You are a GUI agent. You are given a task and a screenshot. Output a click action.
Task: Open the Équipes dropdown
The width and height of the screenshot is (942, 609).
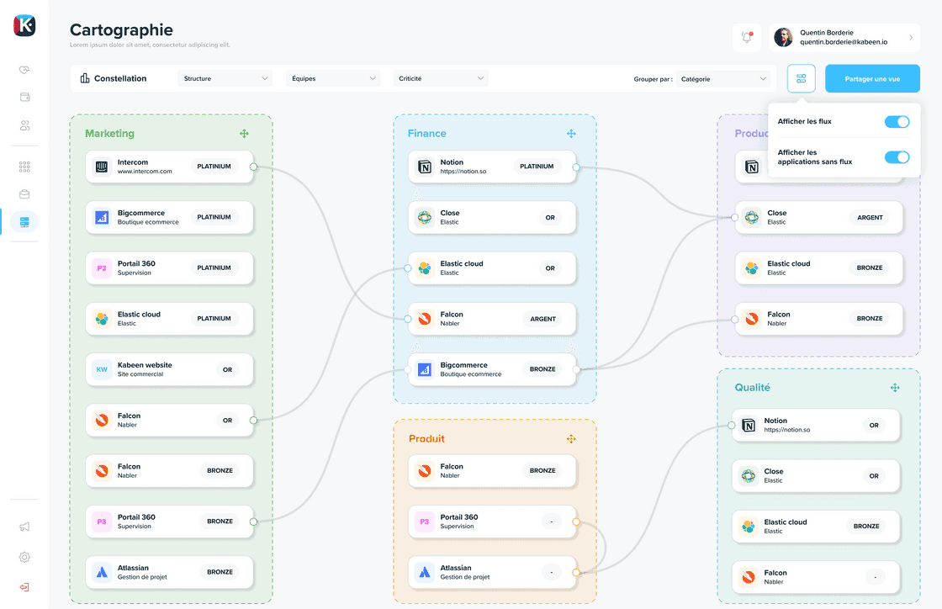332,77
